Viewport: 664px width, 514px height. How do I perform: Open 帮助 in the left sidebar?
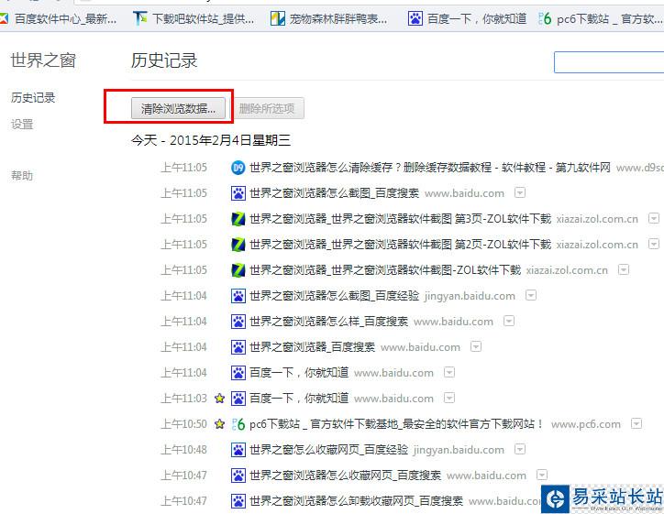pyautogui.click(x=22, y=176)
